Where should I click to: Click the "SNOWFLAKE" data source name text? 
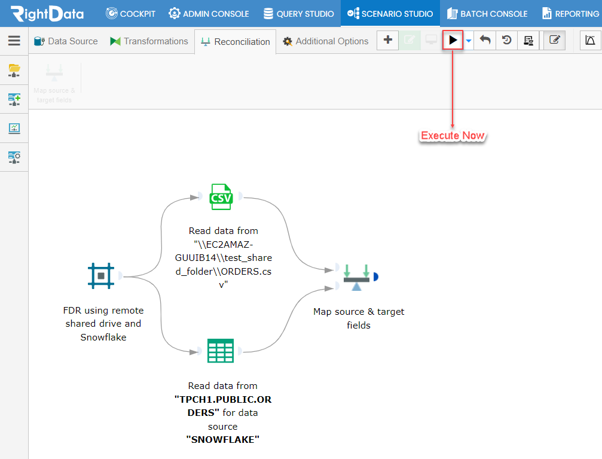(x=222, y=440)
